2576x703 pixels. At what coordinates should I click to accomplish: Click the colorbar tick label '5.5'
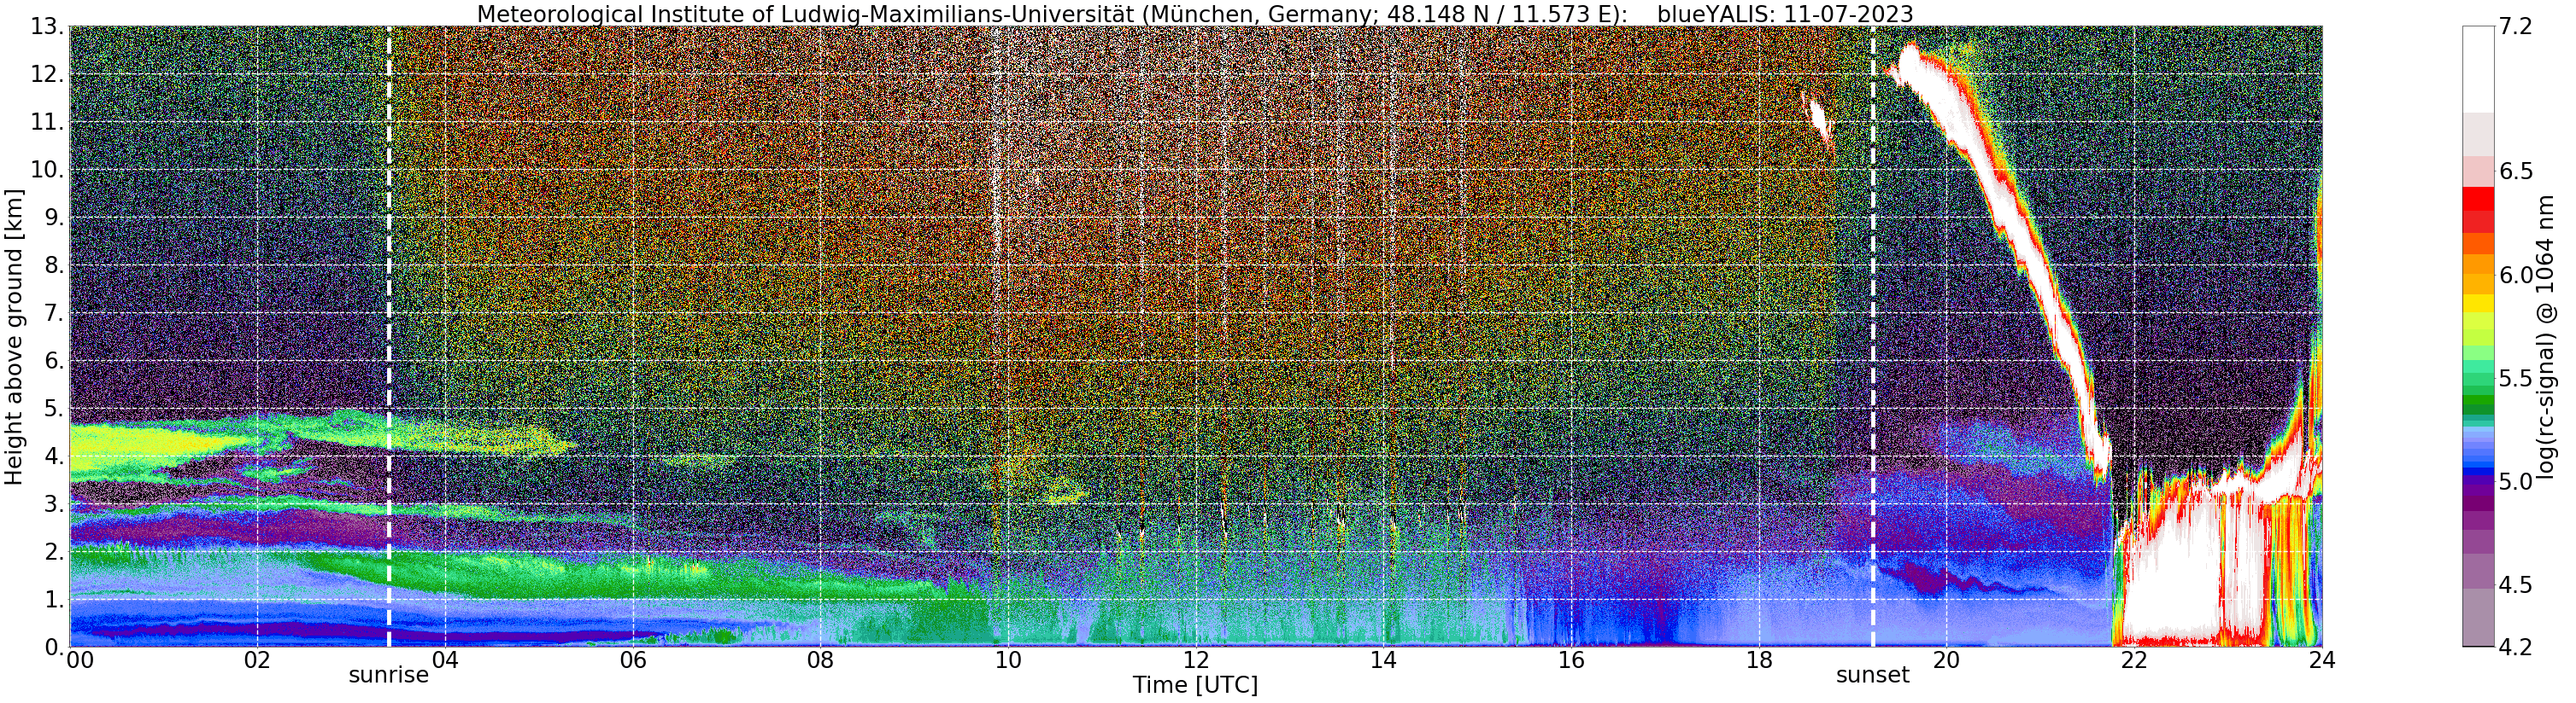point(2515,379)
